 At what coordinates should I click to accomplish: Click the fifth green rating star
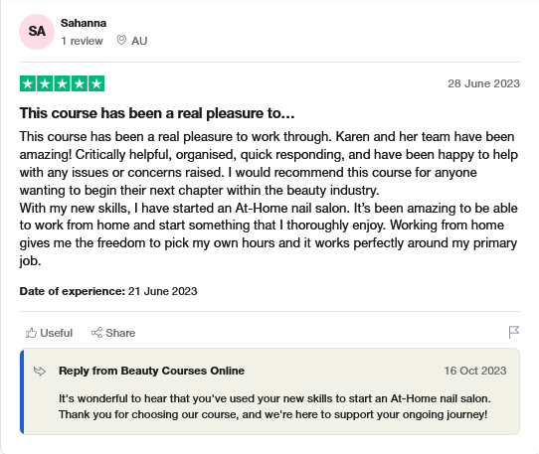tap(96, 83)
